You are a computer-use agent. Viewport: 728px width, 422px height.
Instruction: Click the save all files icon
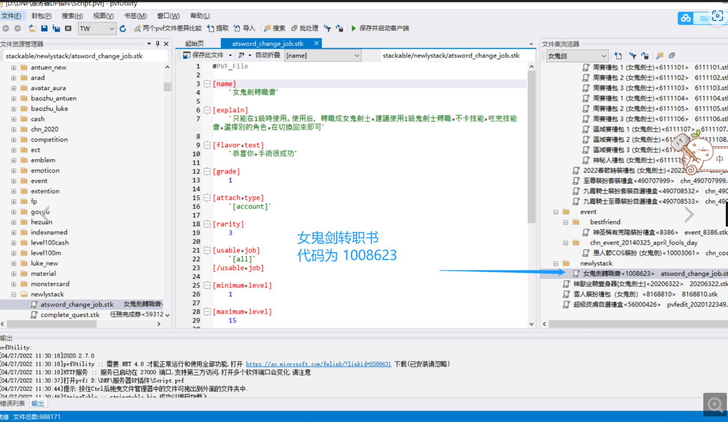pyautogui.click(x=56, y=28)
